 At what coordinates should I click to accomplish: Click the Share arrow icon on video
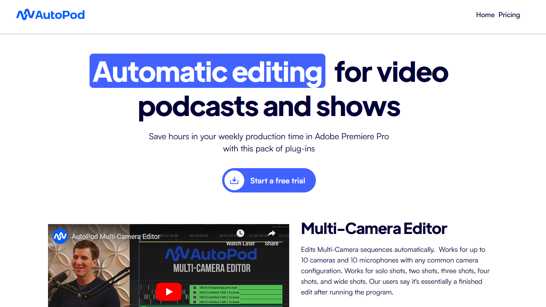coord(272,233)
